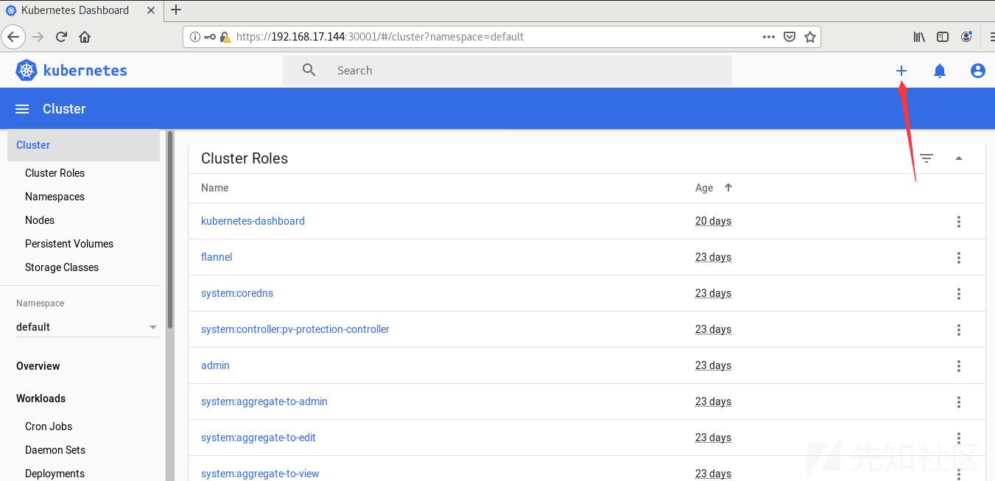Click the browser forward arrow
This screenshot has width=995, height=481.
tap(38, 37)
